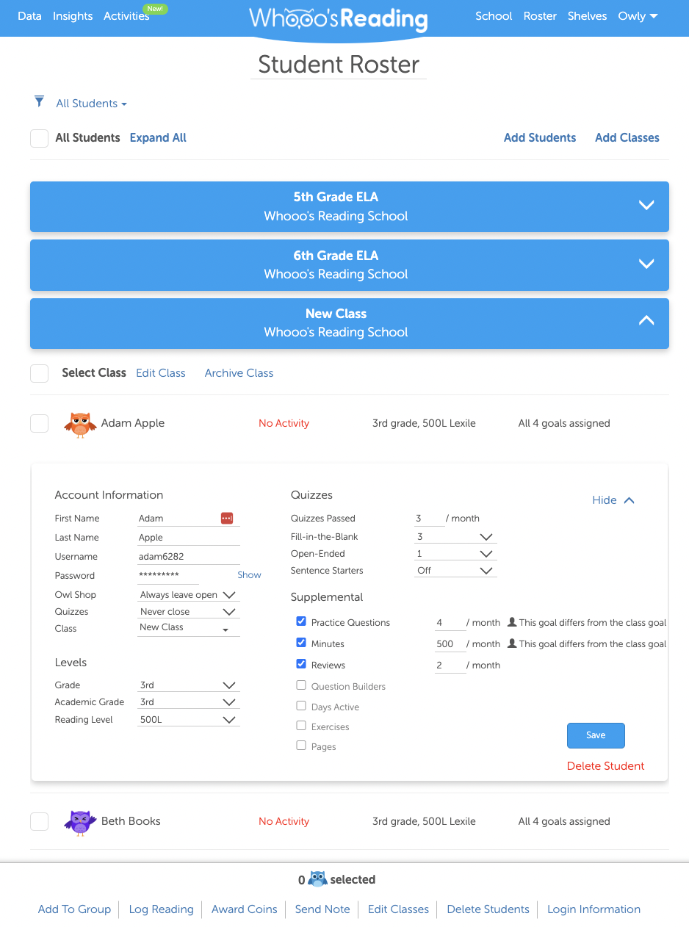The width and height of the screenshot is (689, 927).
Task: Click the Edit Class link
Action: click(x=161, y=373)
